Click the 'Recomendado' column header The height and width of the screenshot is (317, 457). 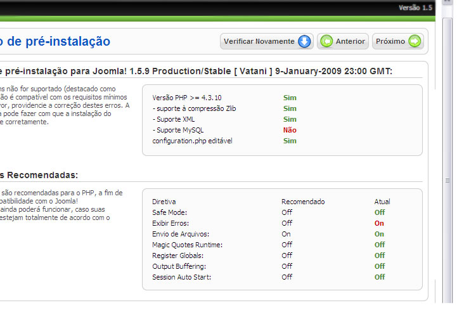pyautogui.click(x=303, y=202)
